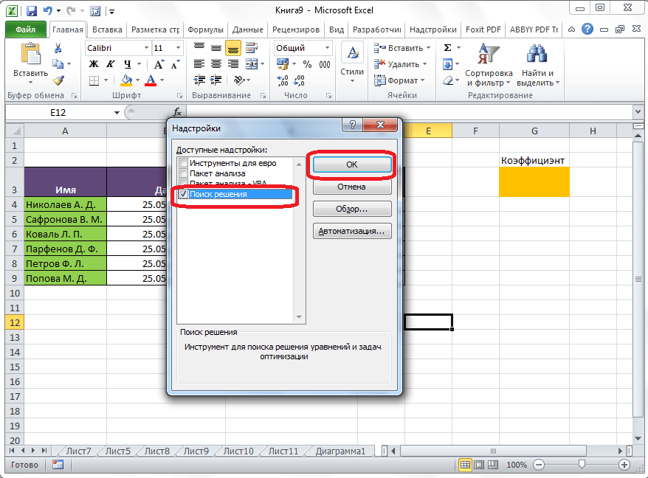Check the 'Инструменты для евро' checkbox
The width and height of the screenshot is (648, 478).
[182, 163]
